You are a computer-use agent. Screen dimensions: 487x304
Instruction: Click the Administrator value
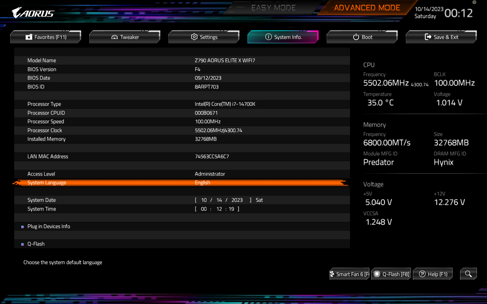(x=210, y=174)
